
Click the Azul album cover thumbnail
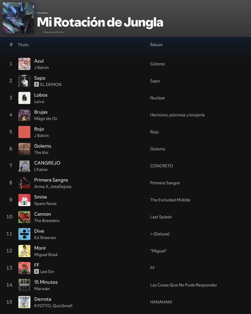coord(24,64)
